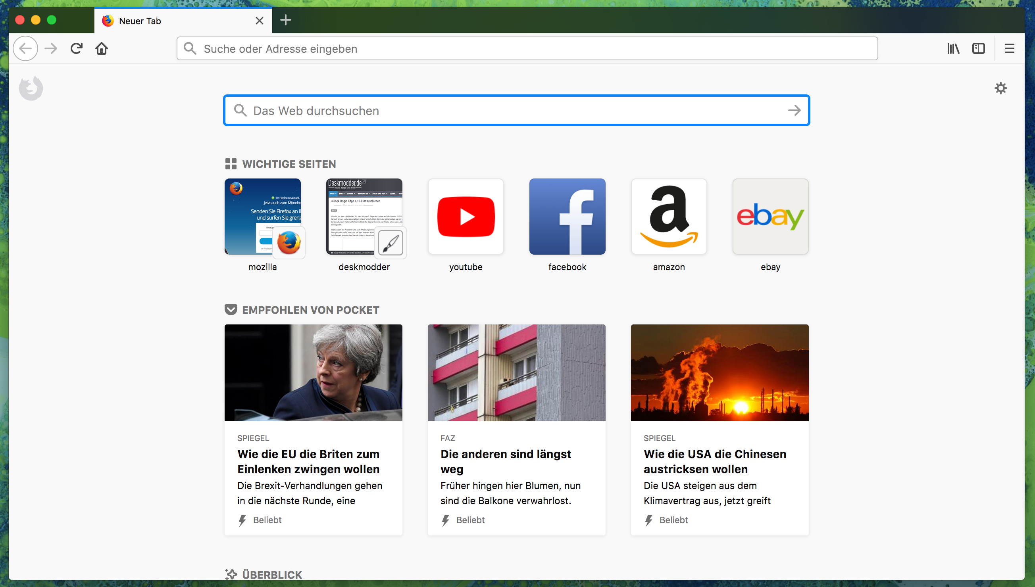Open the hamburger application menu
The height and width of the screenshot is (587, 1035).
(1009, 48)
